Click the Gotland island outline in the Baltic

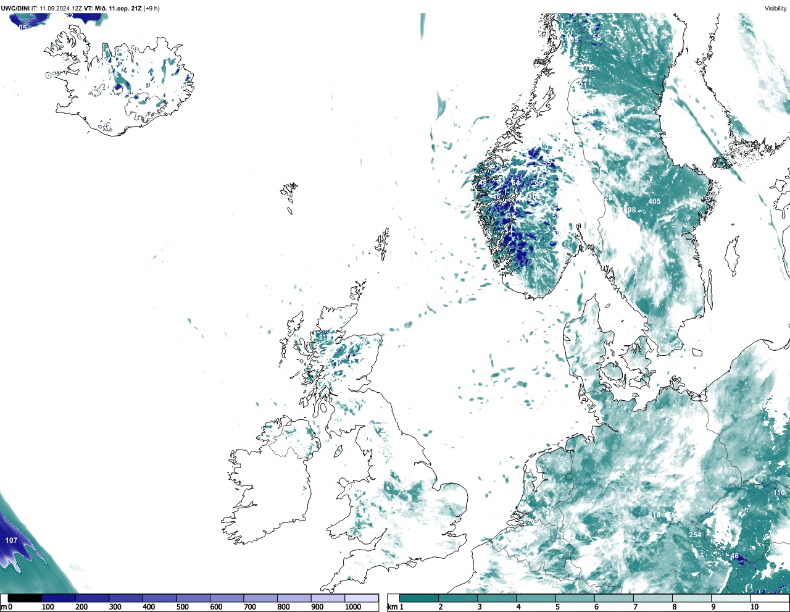pyautogui.click(x=733, y=255)
